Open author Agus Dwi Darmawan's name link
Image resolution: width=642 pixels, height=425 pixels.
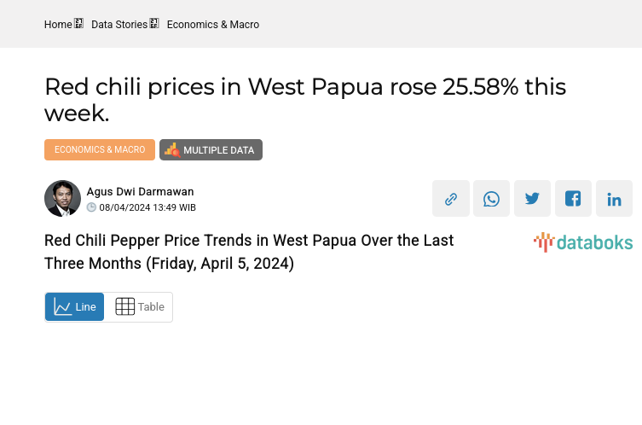pos(140,192)
